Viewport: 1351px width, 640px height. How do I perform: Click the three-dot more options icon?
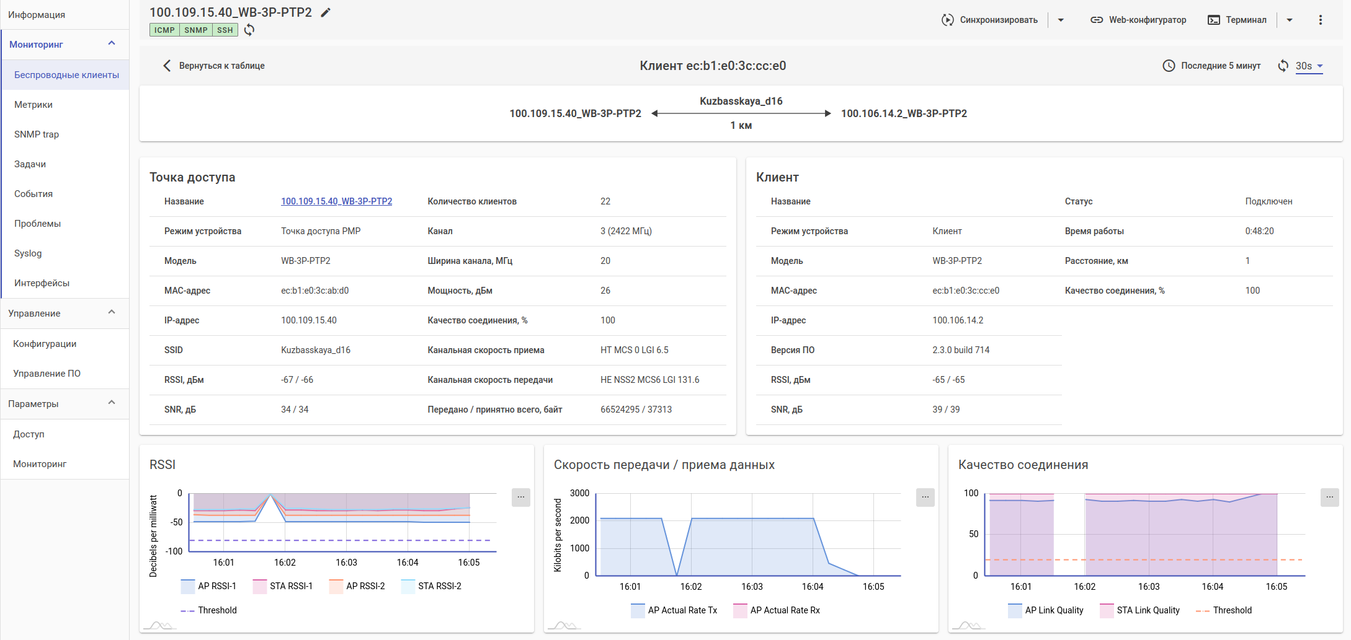point(1320,20)
